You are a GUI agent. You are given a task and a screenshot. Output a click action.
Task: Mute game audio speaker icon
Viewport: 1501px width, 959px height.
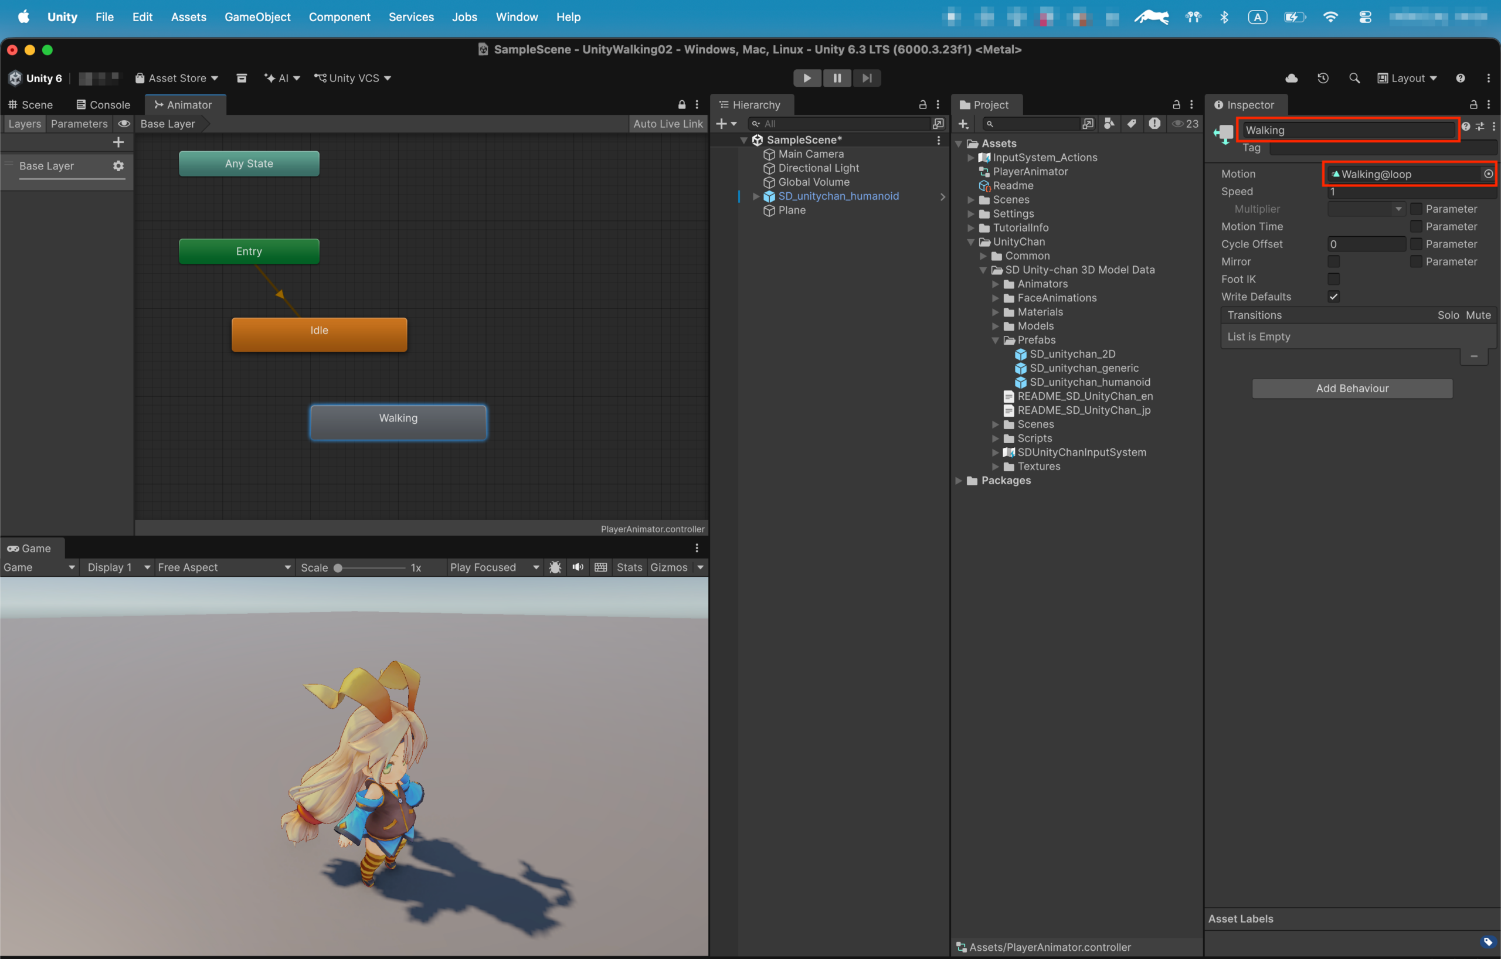[x=578, y=567]
